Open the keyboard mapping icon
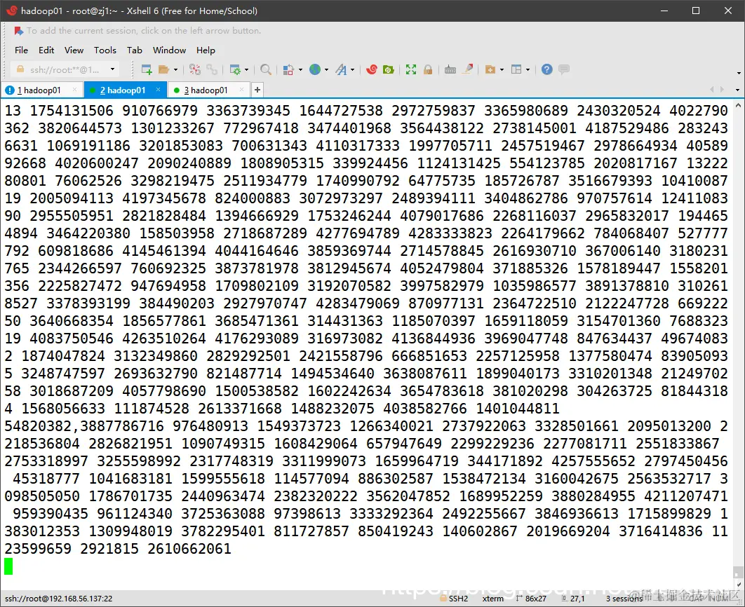 click(x=450, y=70)
